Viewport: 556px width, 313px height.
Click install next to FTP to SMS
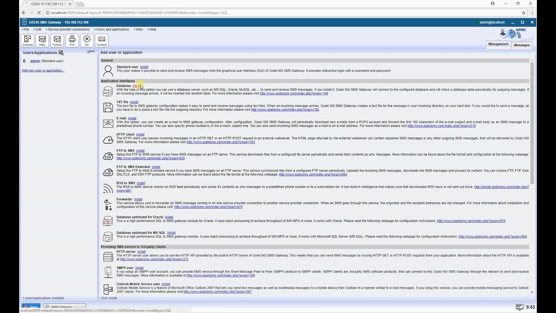140,150
